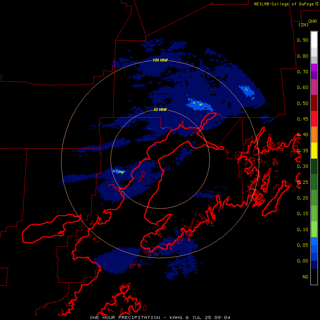Select the darkest green swatch beside 0.30

point(314,166)
